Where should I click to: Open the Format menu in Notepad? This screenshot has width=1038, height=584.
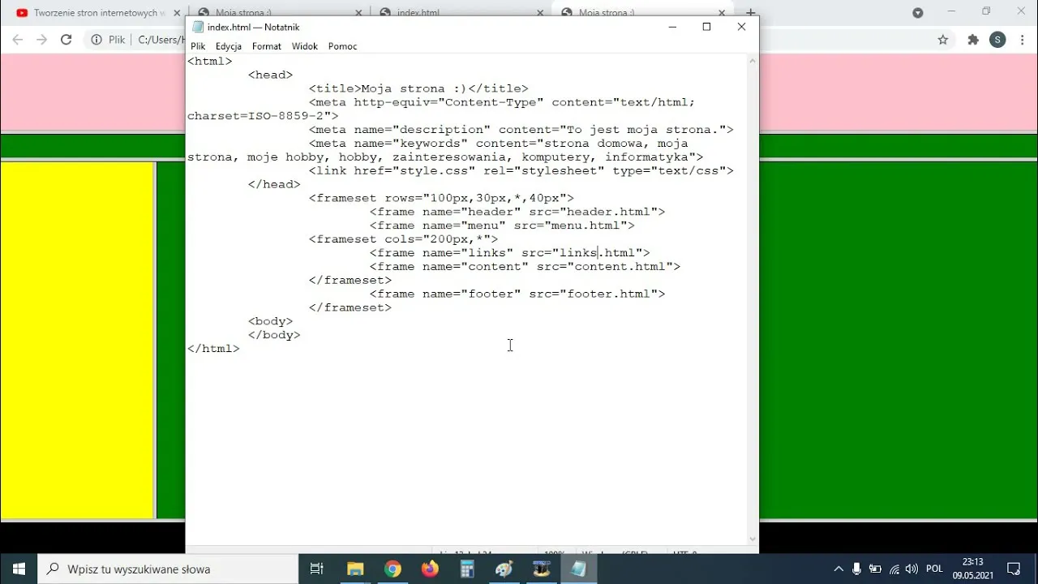click(266, 46)
